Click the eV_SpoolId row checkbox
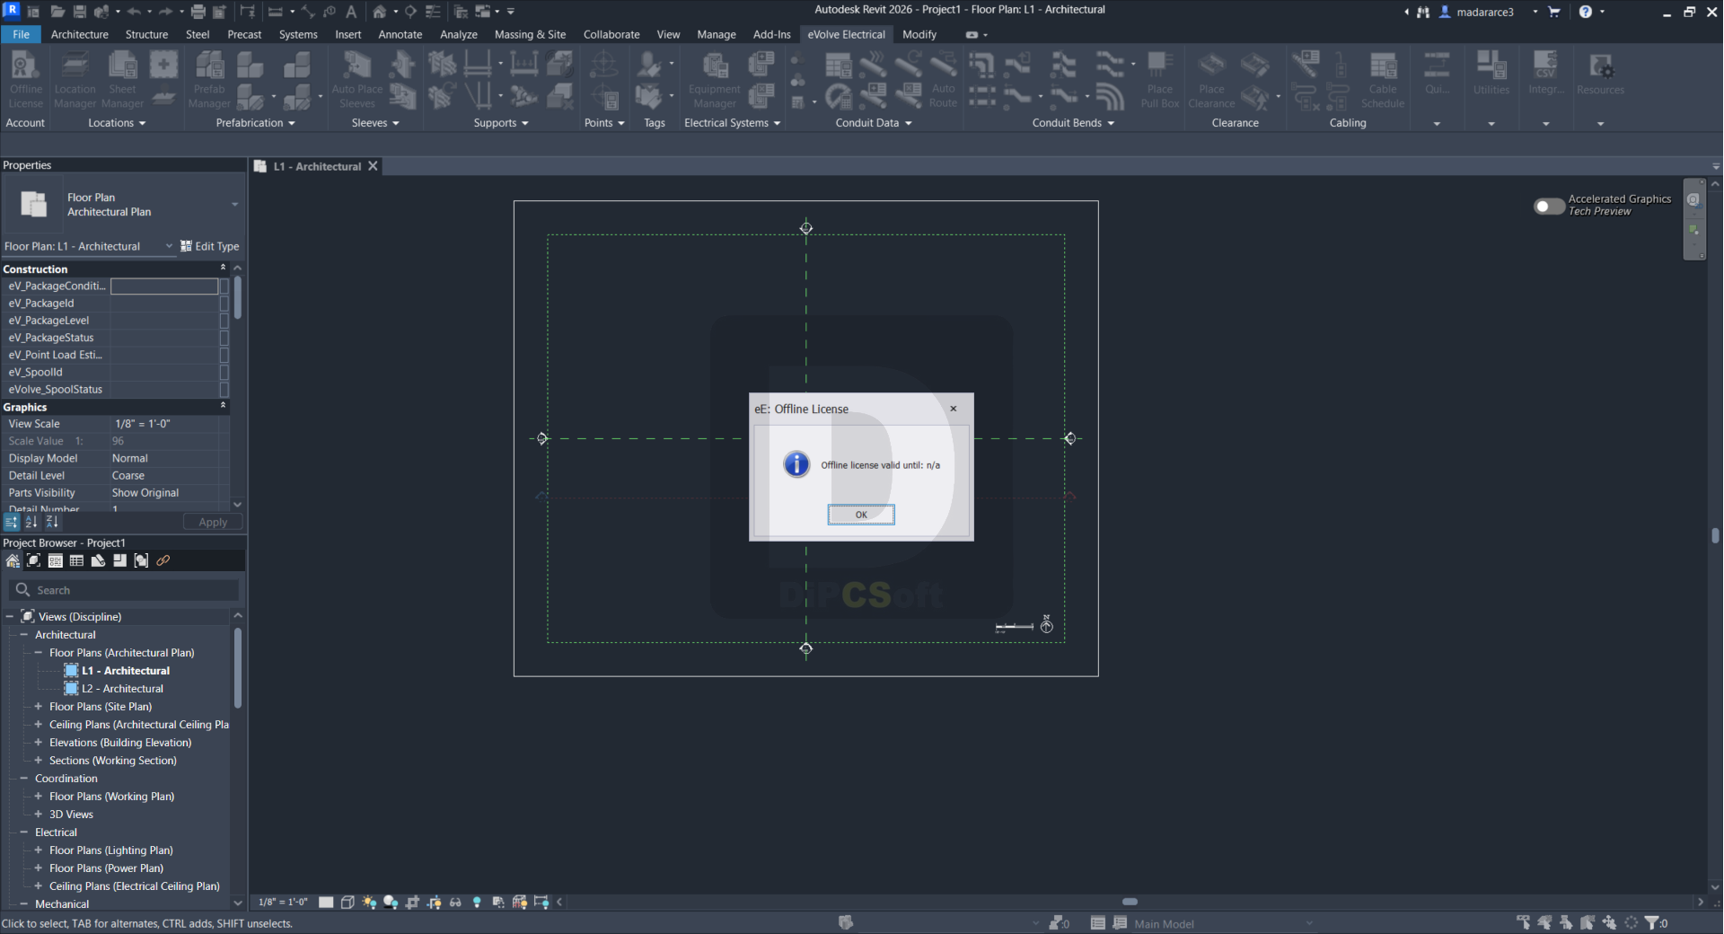The image size is (1724, 934). point(224,372)
